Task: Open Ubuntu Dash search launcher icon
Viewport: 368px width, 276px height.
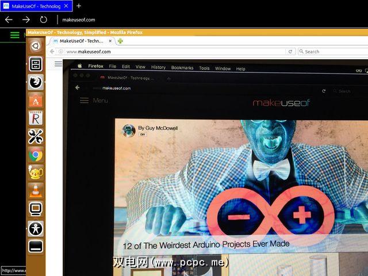Action: click(36, 46)
